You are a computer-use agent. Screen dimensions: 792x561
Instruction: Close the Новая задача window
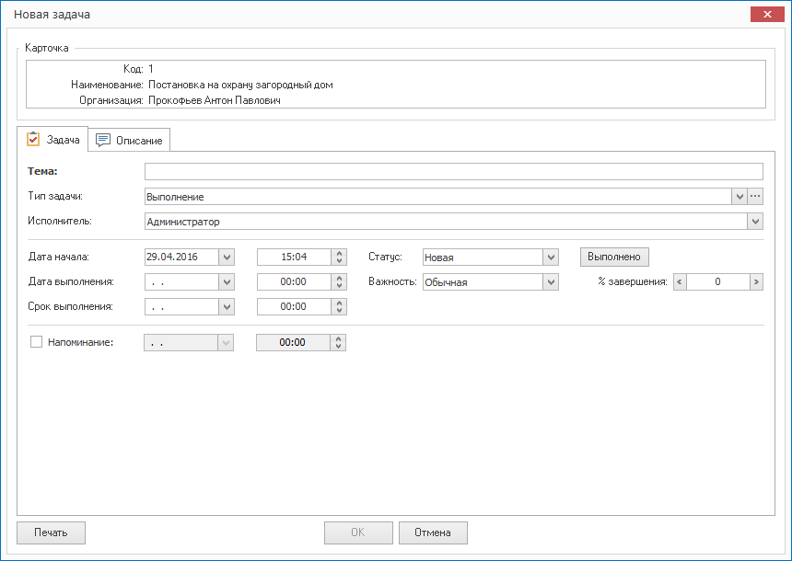coord(767,14)
